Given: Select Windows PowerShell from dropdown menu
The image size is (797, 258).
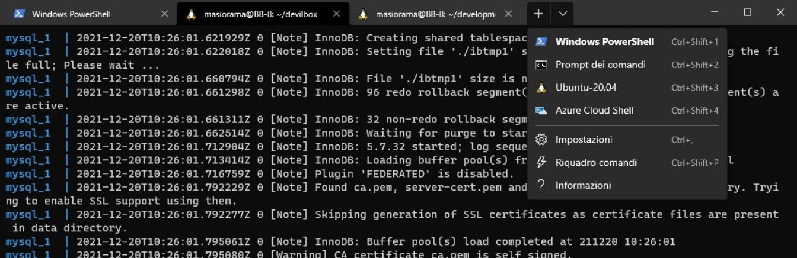Looking at the screenshot, I should pos(627,42).
